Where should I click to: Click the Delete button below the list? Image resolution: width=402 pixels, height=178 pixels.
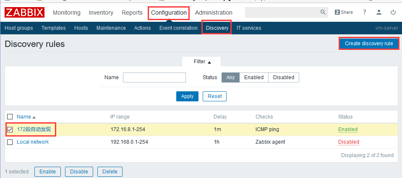(110, 172)
